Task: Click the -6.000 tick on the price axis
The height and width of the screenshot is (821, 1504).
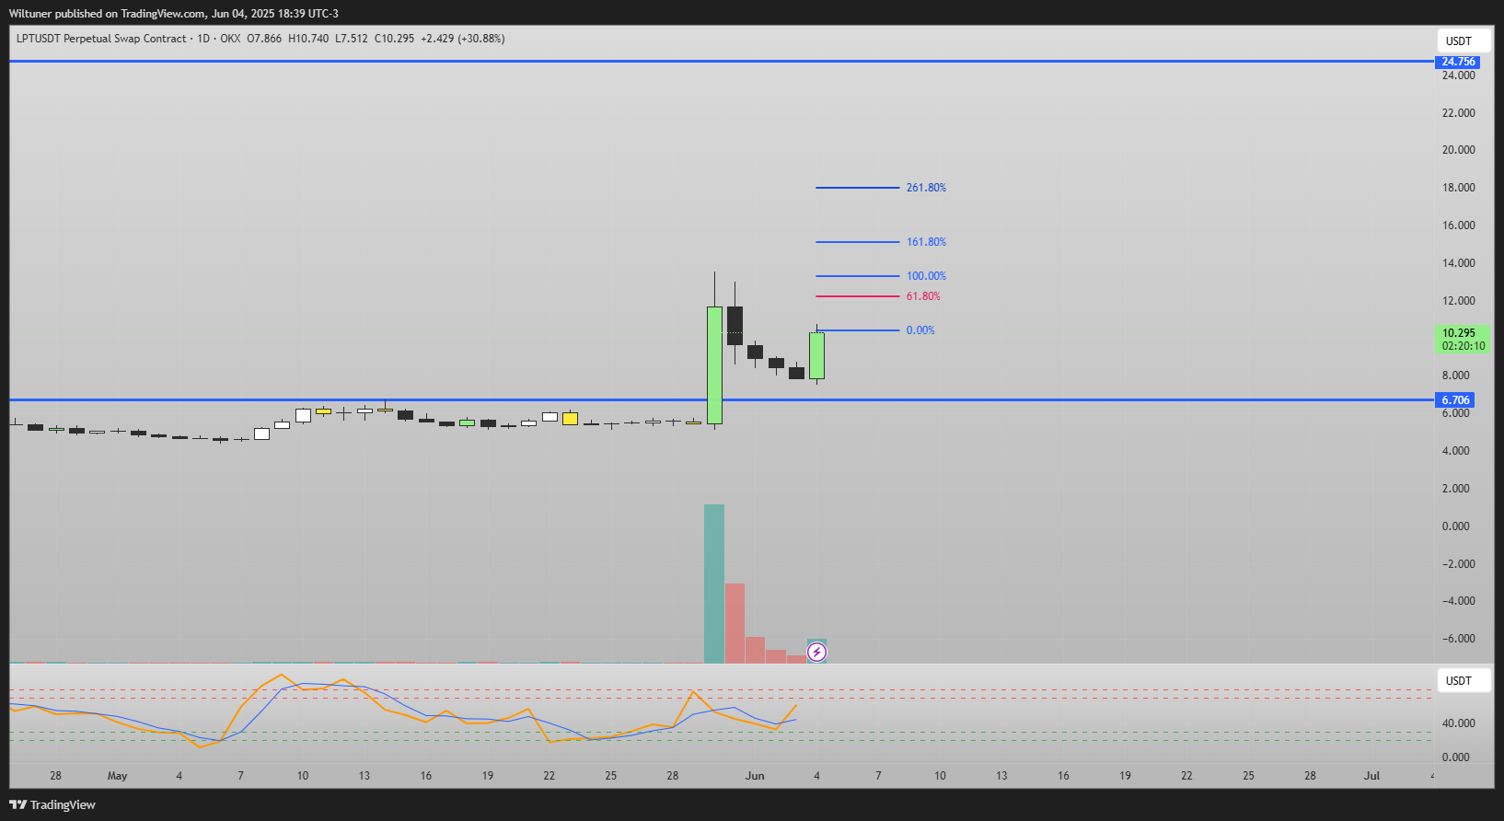Action: click(x=1458, y=639)
